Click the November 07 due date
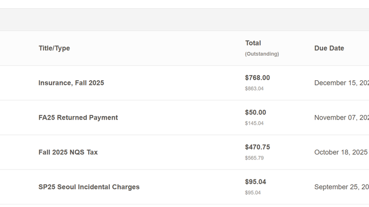Viewport: 369px width, 207px height. pyautogui.click(x=341, y=118)
